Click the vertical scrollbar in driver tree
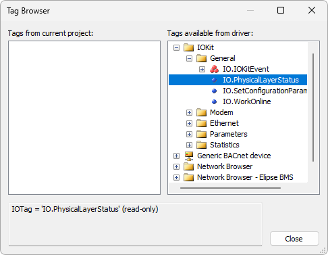 313,108
